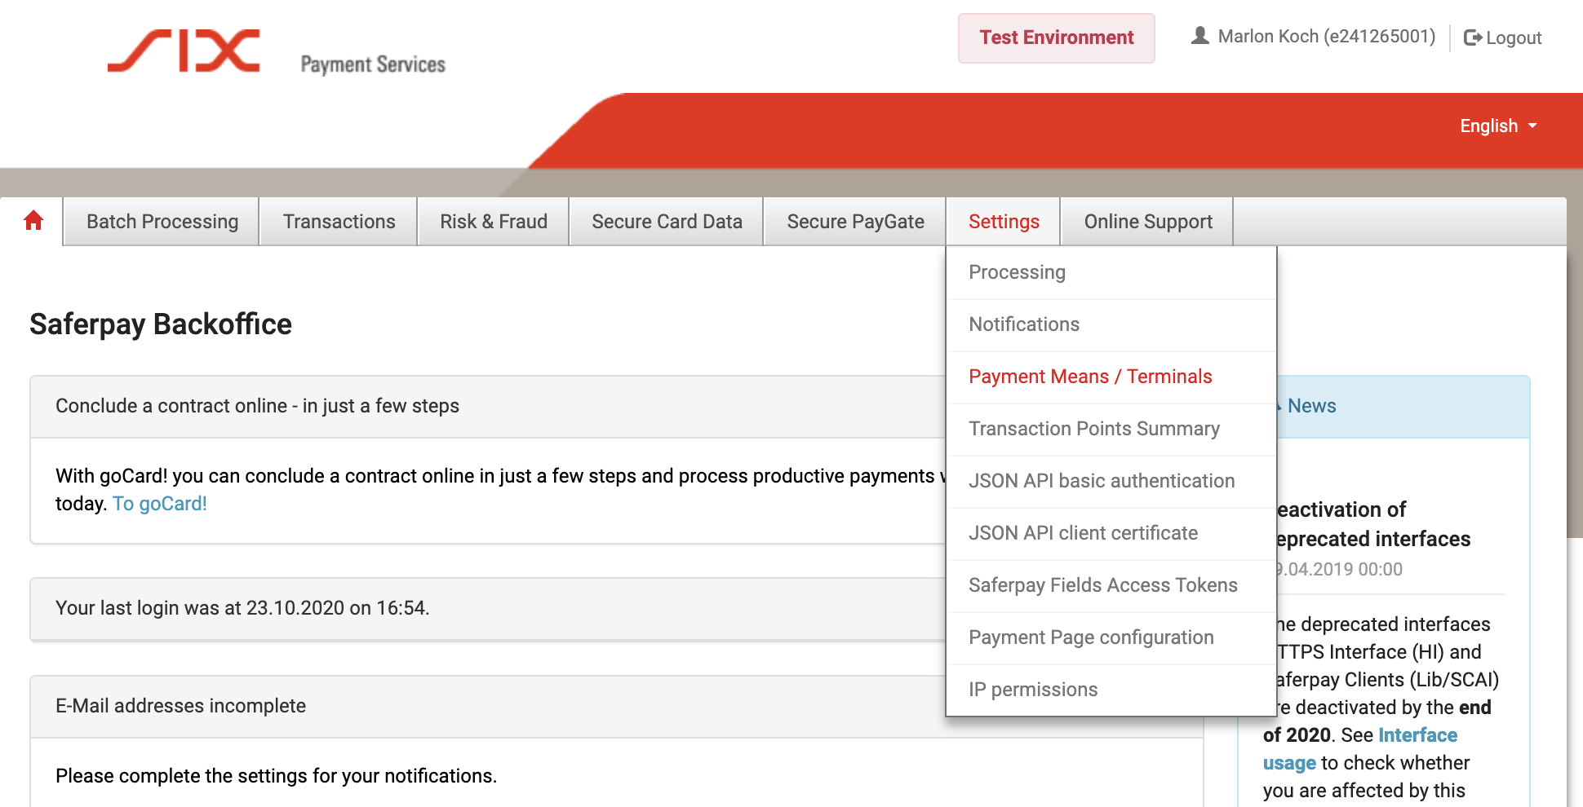Click the deprecated interfaces news headline
The image size is (1583, 807).
(x=1374, y=524)
